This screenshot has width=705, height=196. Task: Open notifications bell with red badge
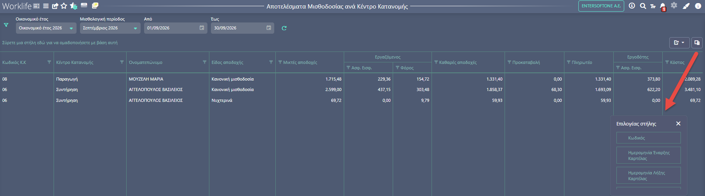click(x=663, y=6)
